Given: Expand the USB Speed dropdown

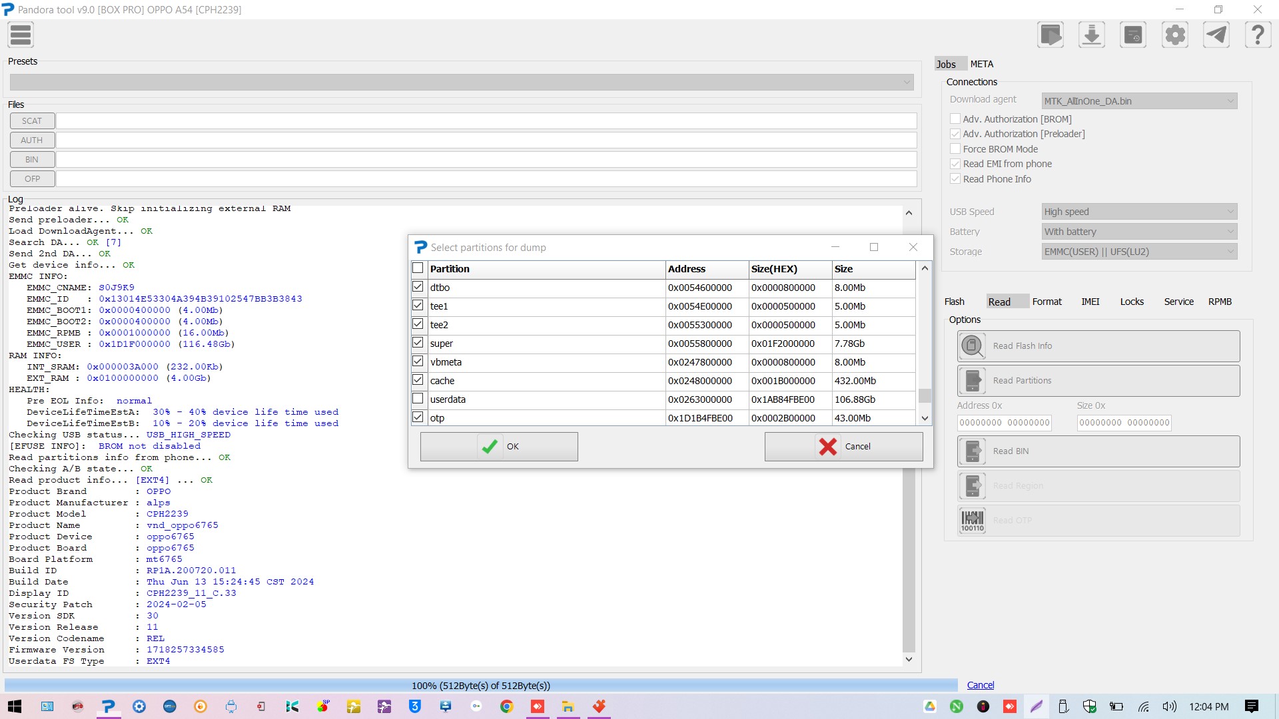Looking at the screenshot, I should (x=1139, y=212).
